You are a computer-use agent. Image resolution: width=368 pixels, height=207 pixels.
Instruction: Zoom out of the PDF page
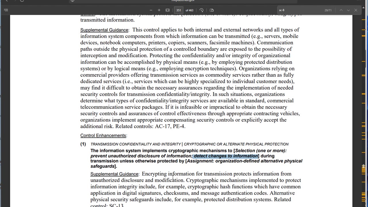pos(151,10)
